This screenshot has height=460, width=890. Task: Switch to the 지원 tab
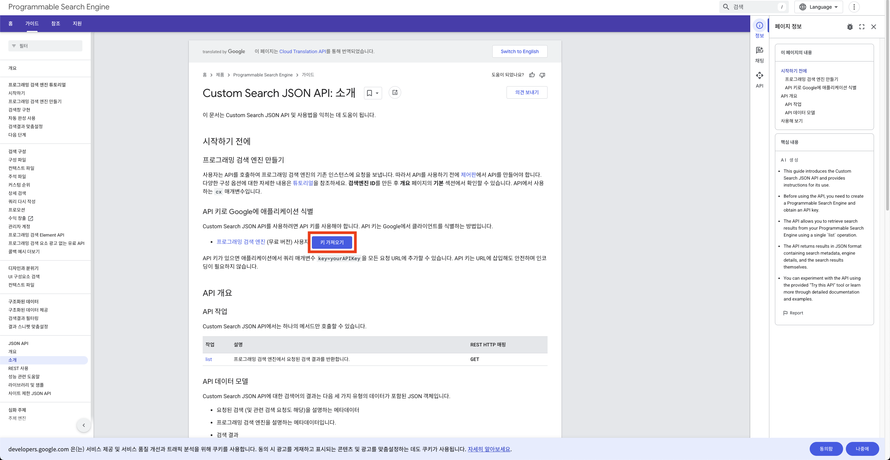pyautogui.click(x=77, y=24)
